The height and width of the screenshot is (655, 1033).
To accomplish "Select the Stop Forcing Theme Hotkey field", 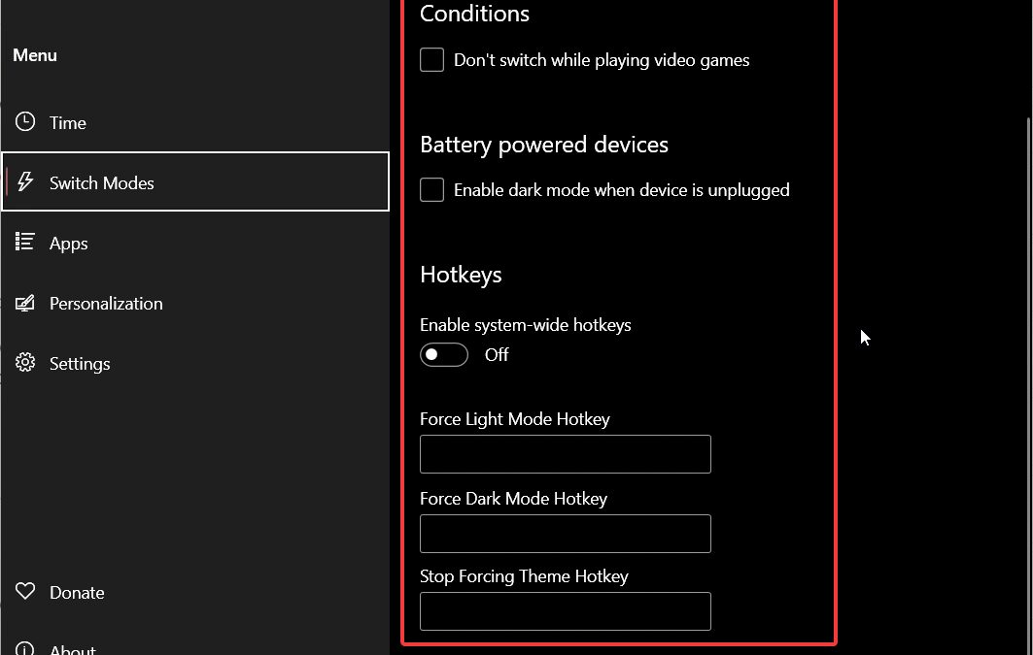I will point(565,611).
